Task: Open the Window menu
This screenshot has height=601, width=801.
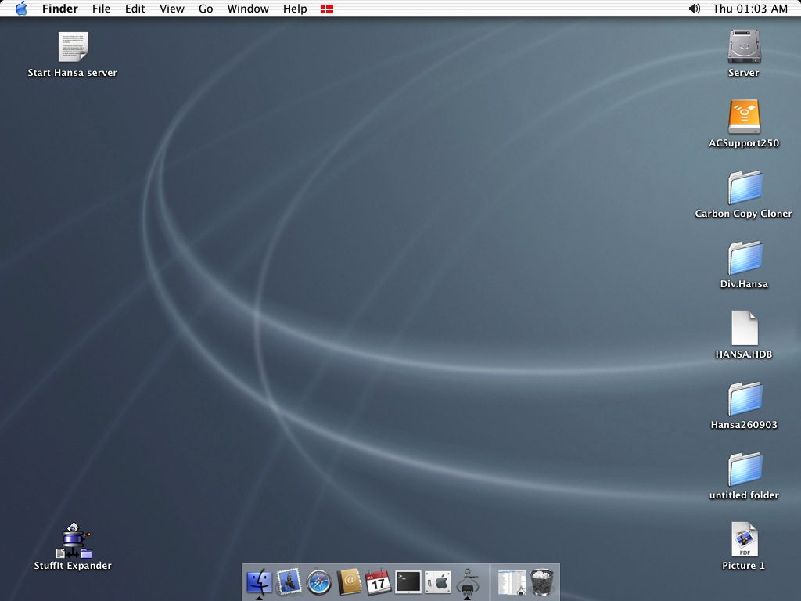Action: 248,9
